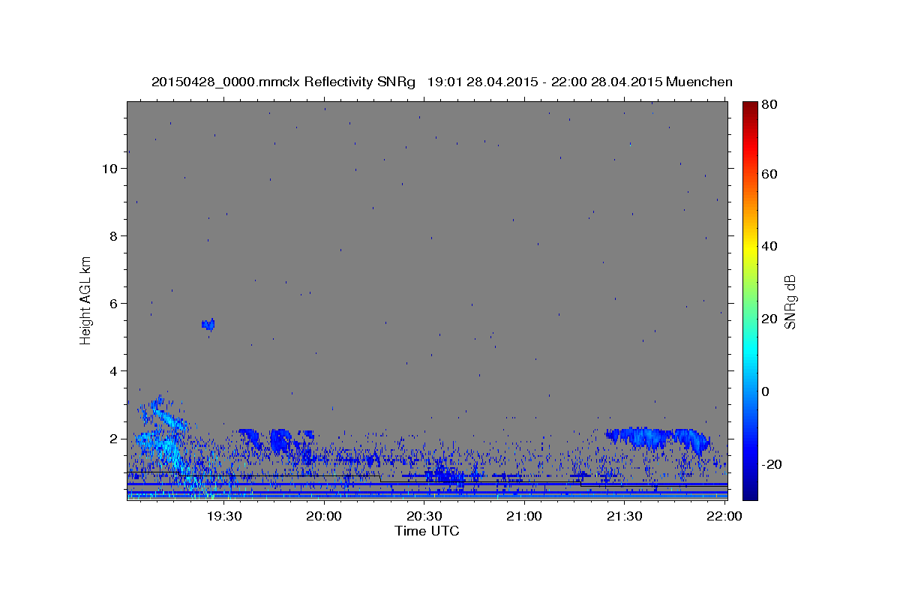Click the isolated blue echo near 5.4 km
The image size is (900, 600).
(208, 324)
